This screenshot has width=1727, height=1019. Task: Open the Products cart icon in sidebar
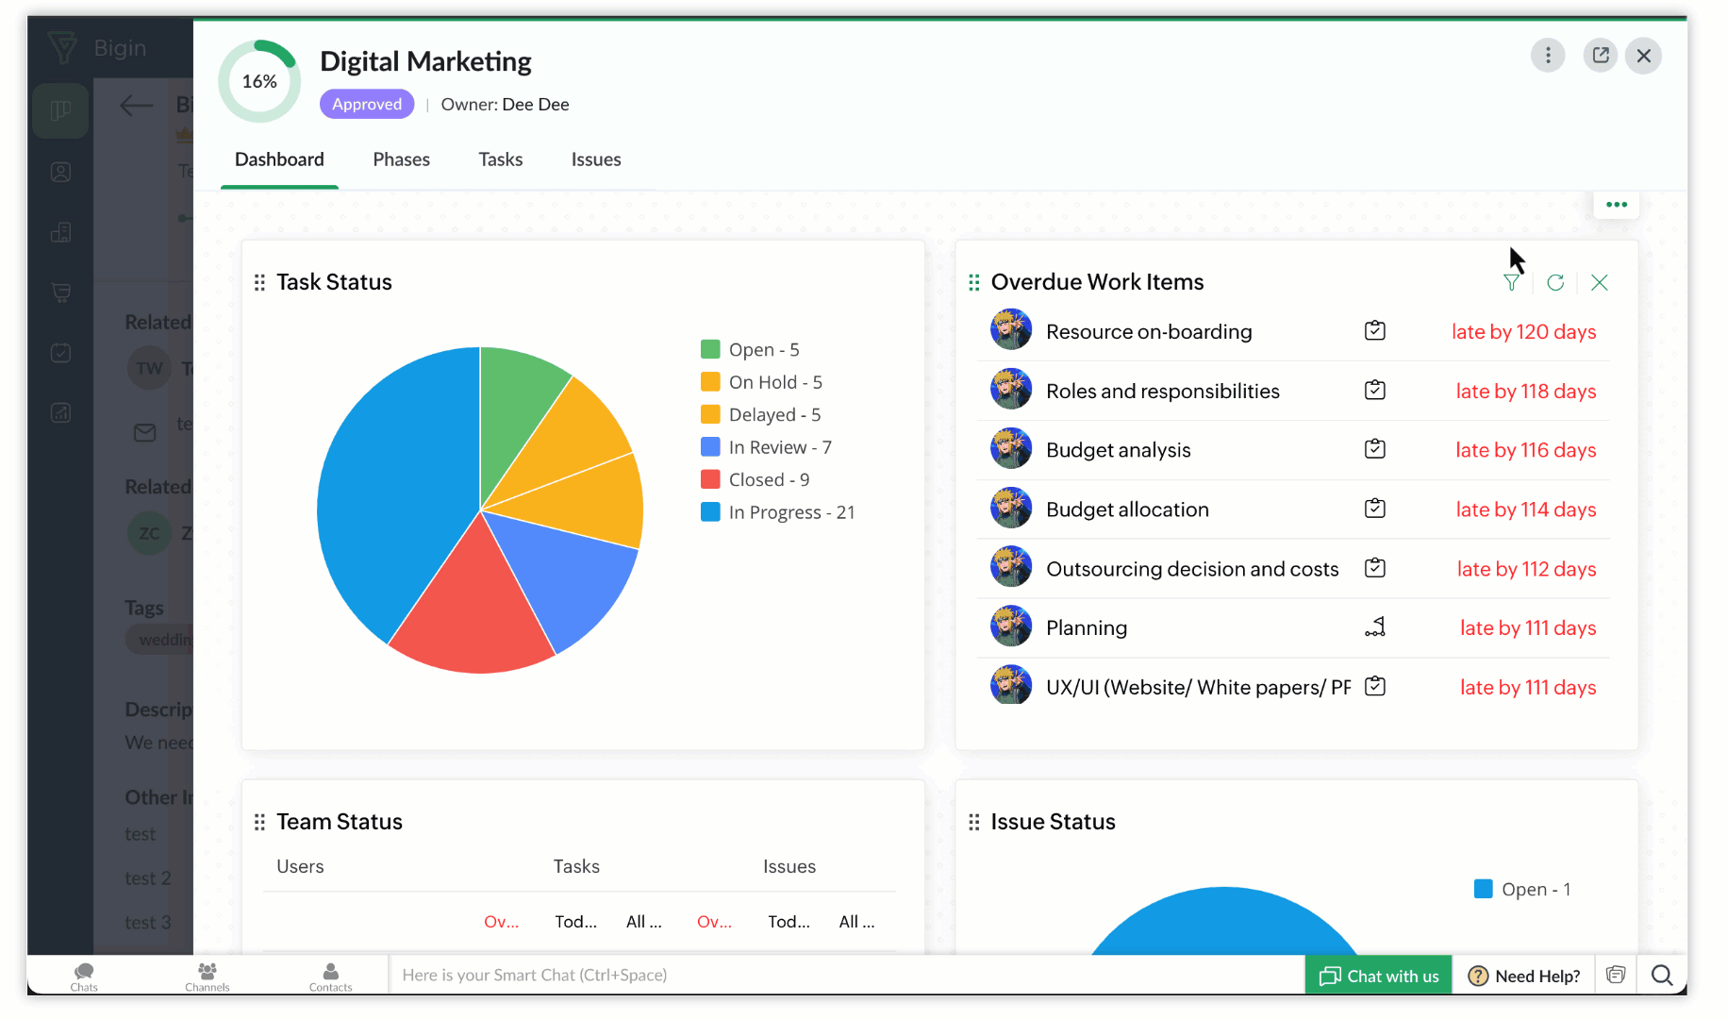tap(60, 292)
